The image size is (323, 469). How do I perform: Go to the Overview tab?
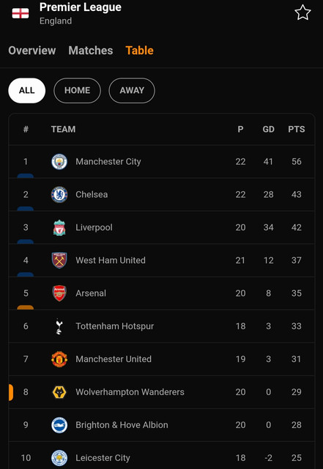click(x=32, y=51)
